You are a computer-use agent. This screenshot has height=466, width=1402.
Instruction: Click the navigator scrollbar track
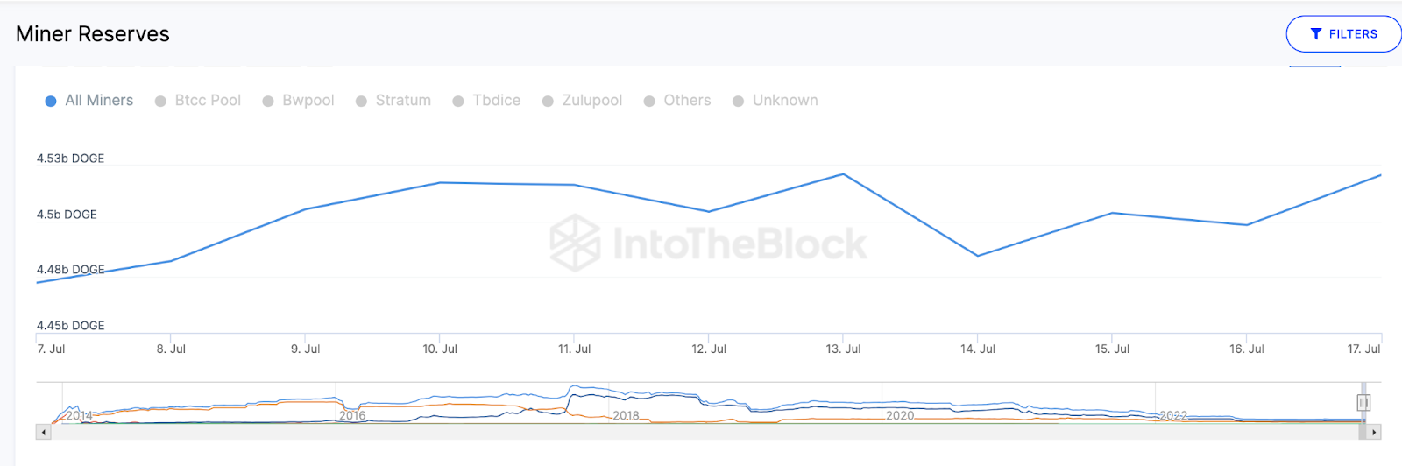pos(701,432)
